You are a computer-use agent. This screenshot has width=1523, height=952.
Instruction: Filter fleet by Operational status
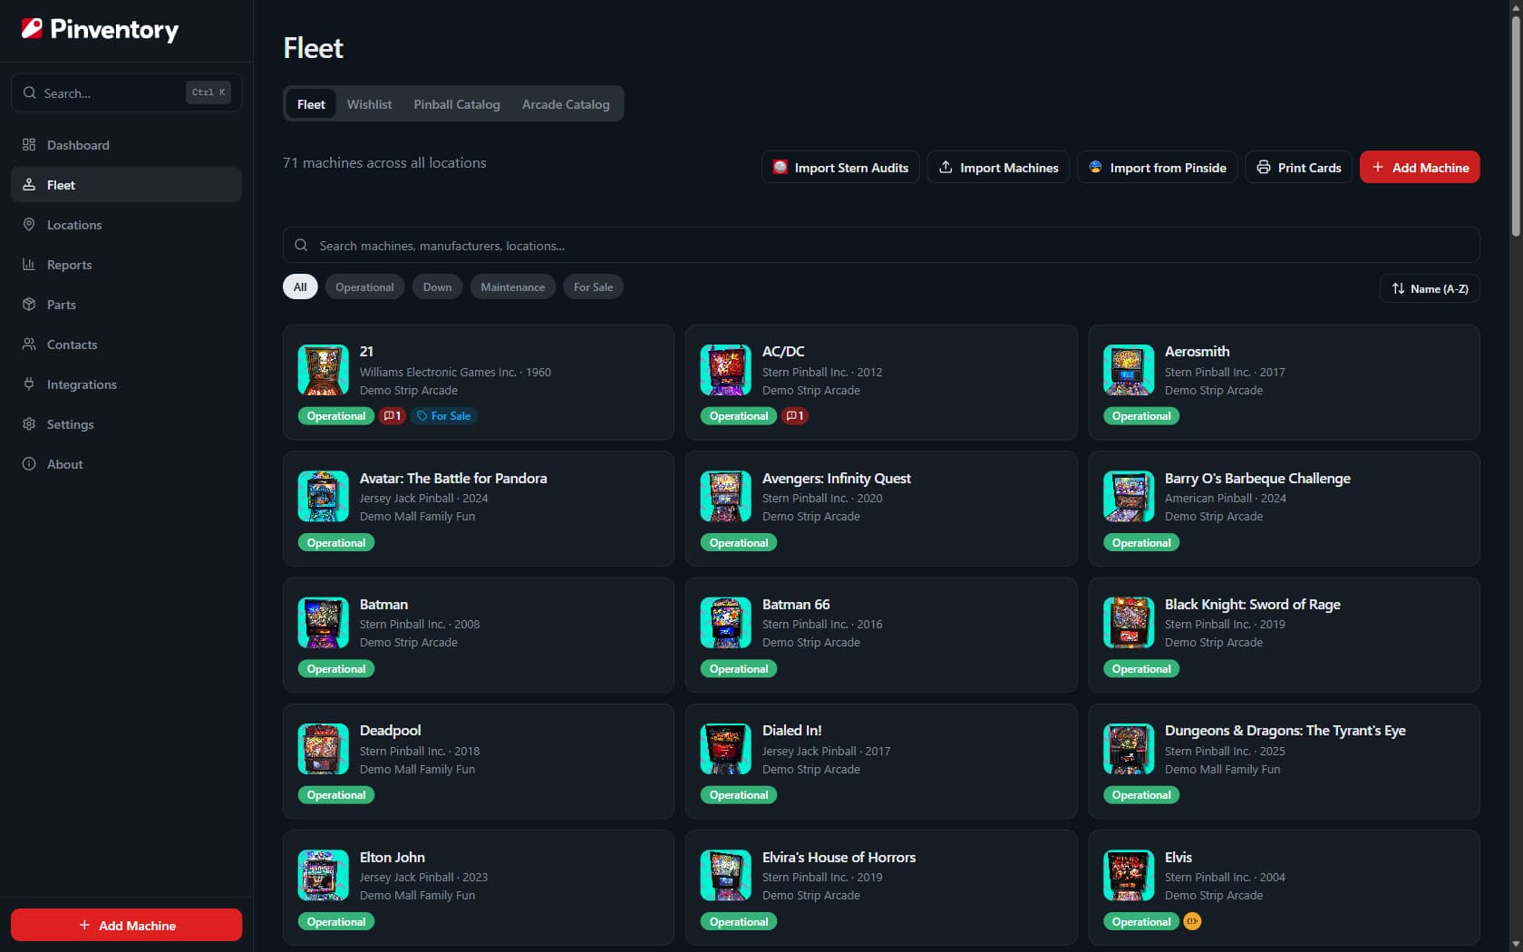click(x=364, y=287)
